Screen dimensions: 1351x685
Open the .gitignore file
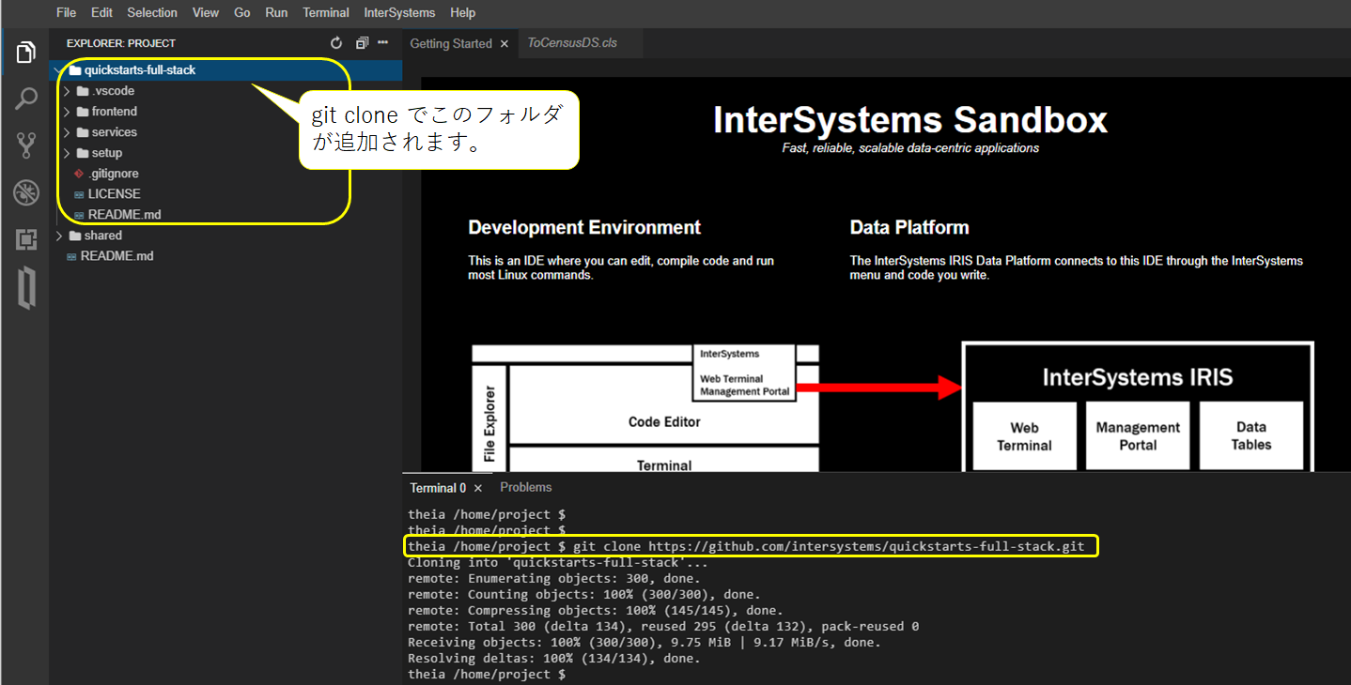pyautogui.click(x=113, y=174)
